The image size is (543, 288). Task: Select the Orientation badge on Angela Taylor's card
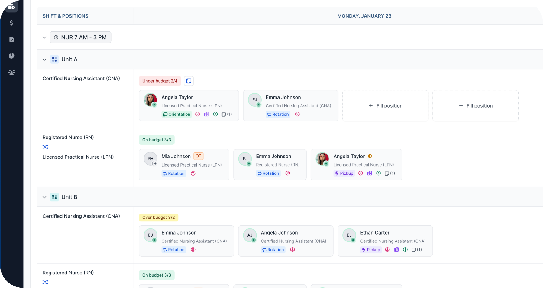pyautogui.click(x=176, y=114)
